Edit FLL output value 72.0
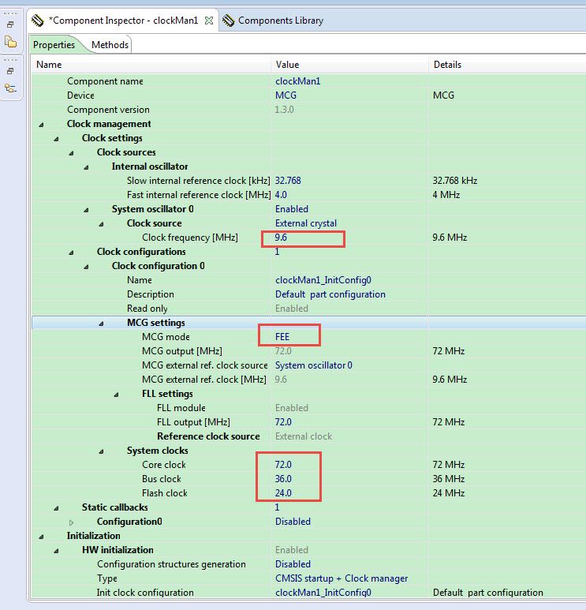 (283, 421)
